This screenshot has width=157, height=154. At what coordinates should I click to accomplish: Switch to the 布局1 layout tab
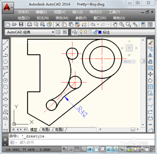point(46,130)
